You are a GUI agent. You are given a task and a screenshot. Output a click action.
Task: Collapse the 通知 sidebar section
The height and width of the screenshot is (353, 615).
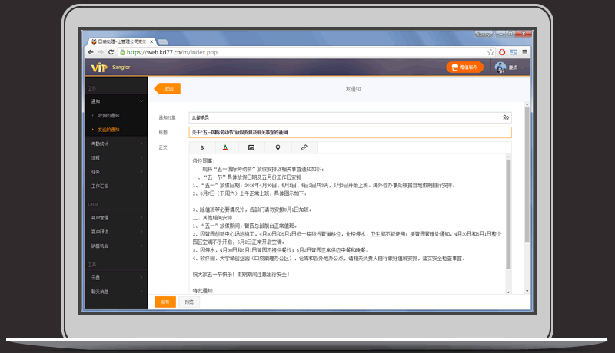(x=141, y=101)
